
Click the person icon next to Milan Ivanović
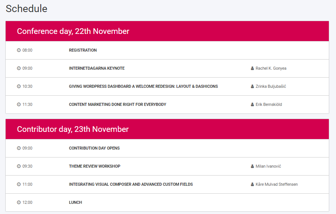252,166
